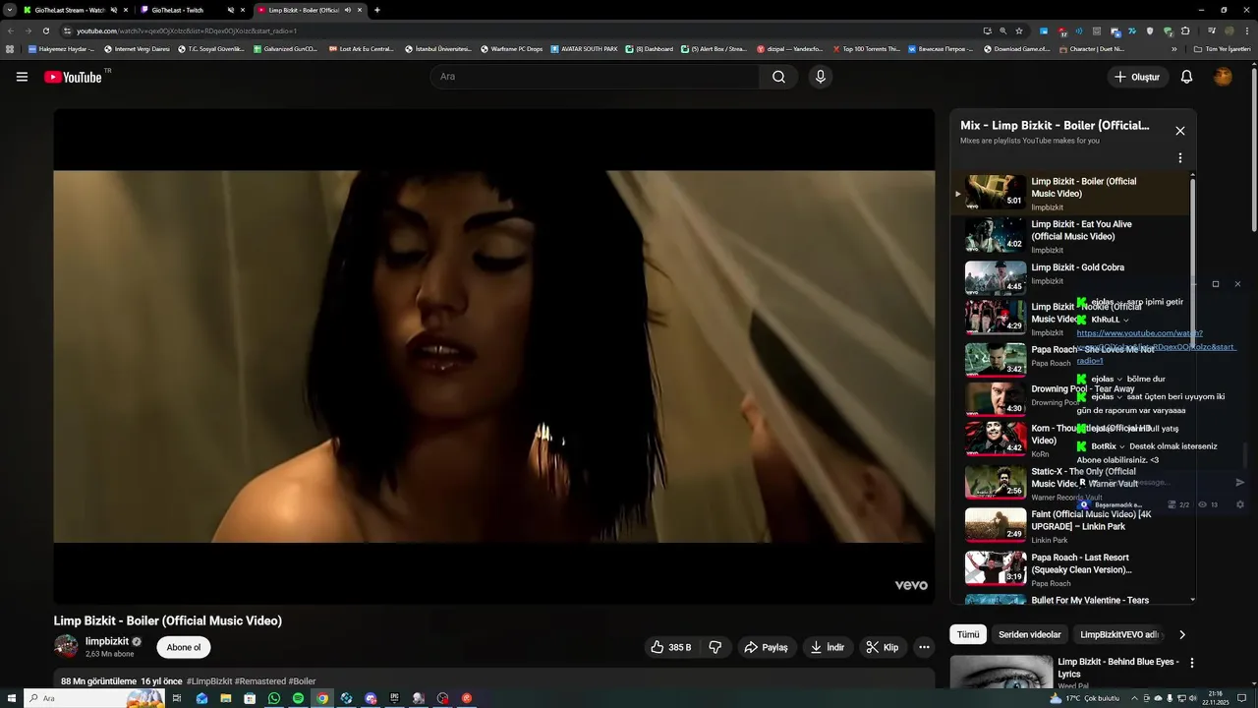This screenshot has width=1258, height=708.
Task: Open Chrome three-dot menu
Action: pos(1245,30)
